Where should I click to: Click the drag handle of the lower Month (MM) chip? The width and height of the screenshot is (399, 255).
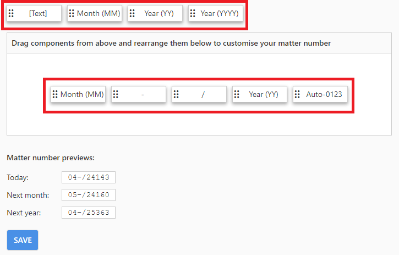pos(55,94)
